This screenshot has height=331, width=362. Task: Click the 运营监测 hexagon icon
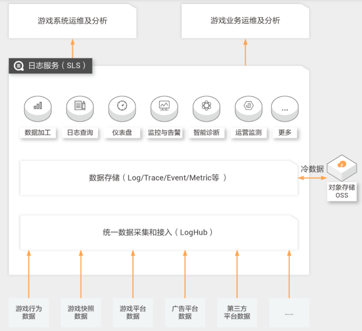coord(249,109)
